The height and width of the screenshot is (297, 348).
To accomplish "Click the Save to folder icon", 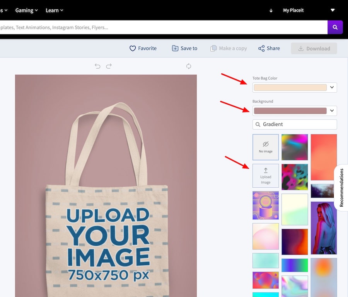I will click(175, 48).
